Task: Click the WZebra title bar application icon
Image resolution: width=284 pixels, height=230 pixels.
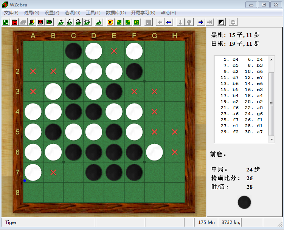Action: point(5,5)
